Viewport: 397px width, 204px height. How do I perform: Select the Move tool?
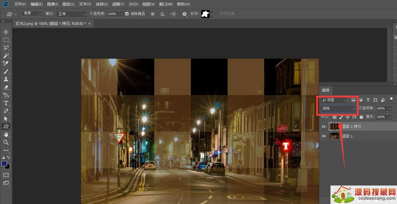(6, 32)
